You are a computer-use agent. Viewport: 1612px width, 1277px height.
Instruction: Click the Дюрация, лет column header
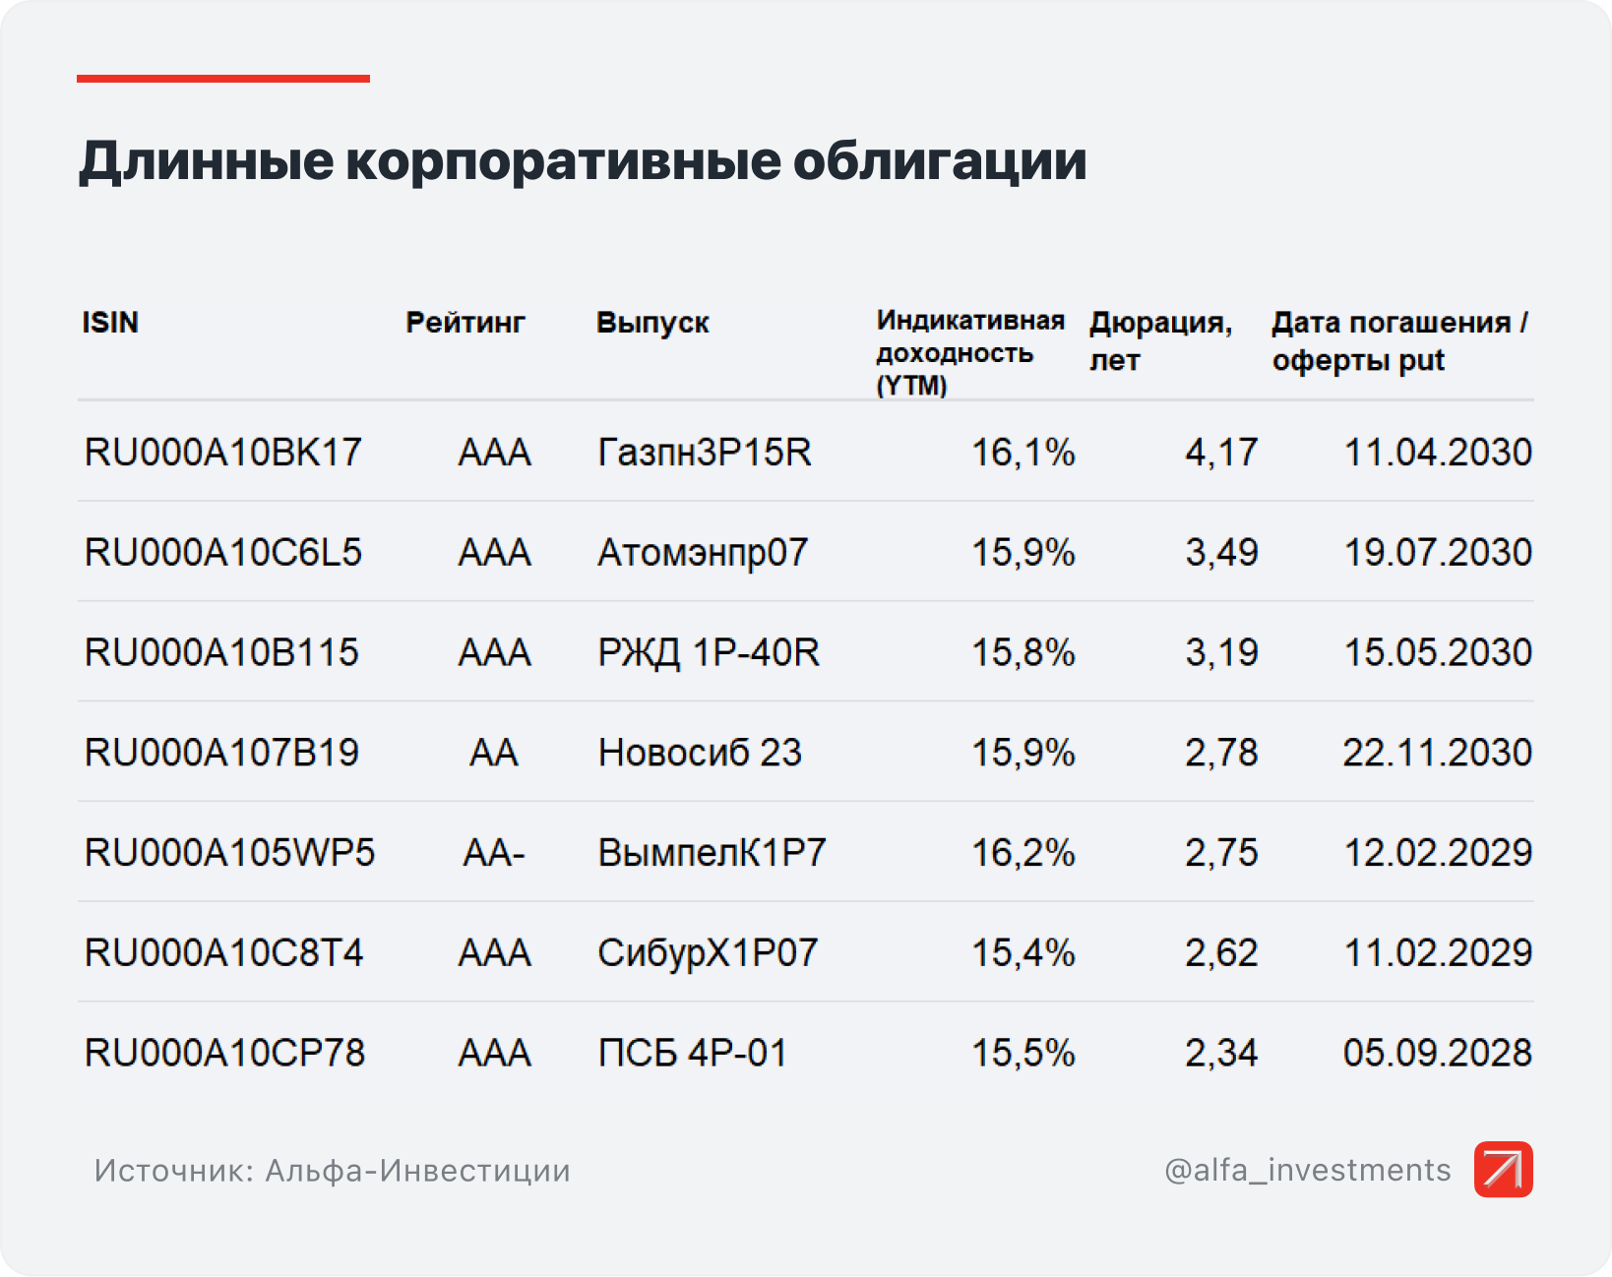tap(1160, 340)
